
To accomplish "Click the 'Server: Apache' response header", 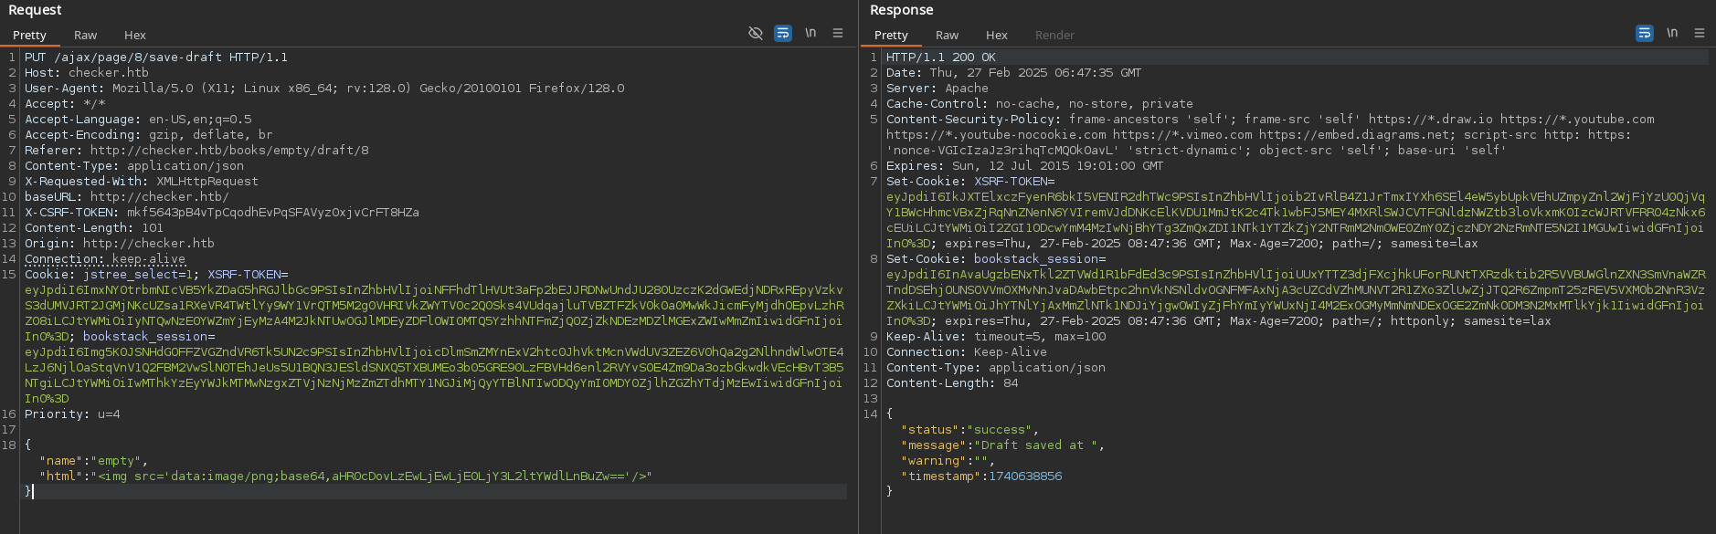I will [x=937, y=88].
